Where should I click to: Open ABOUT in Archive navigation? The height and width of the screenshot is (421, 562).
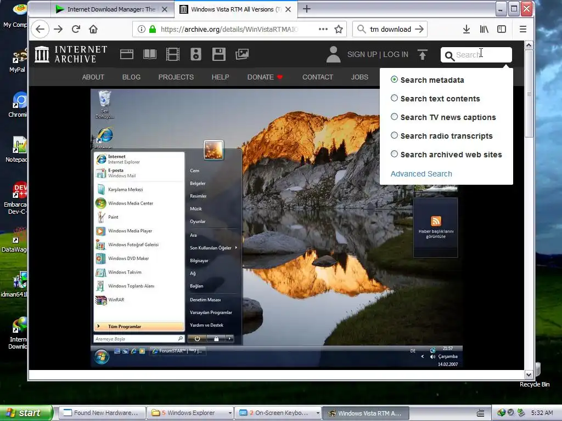click(x=93, y=77)
